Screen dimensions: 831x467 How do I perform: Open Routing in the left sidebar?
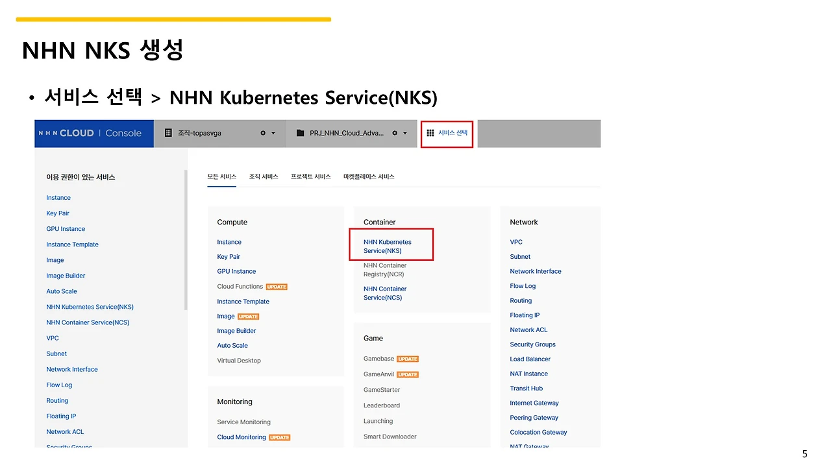(x=57, y=400)
